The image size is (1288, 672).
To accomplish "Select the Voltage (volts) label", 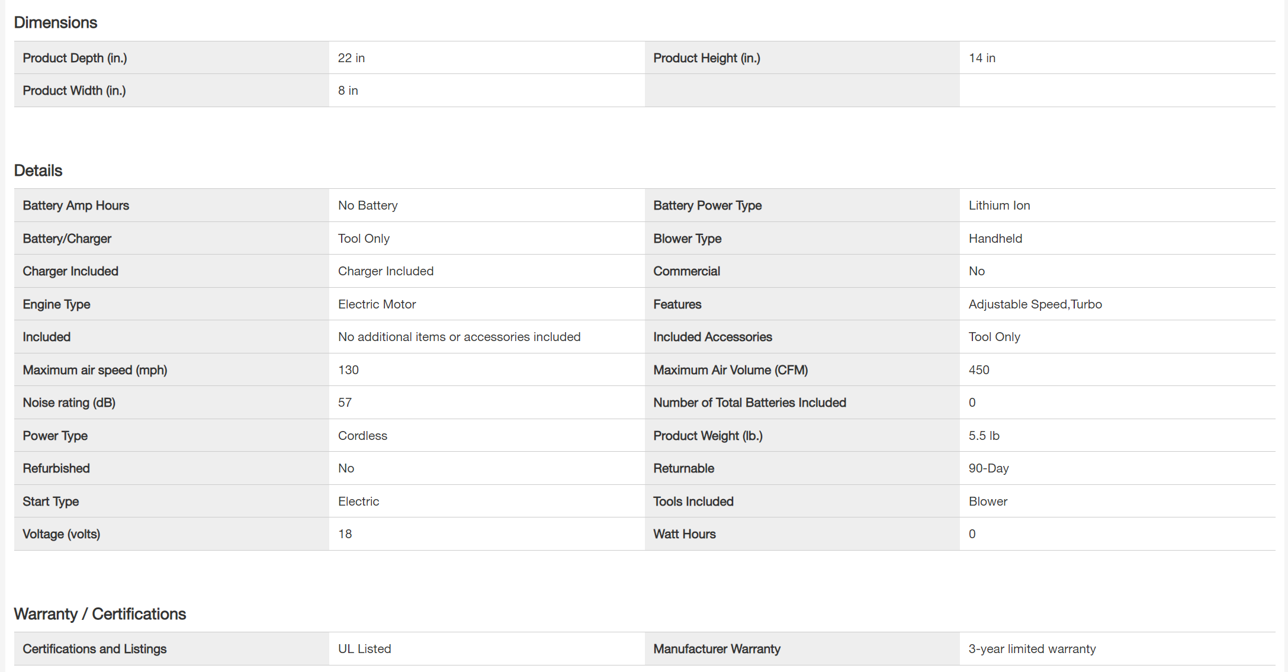I will click(61, 534).
